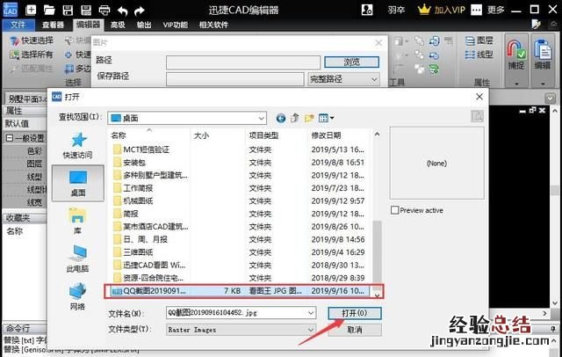Open the view menu icon in Open dialog
Screen dimensions: 562x357
[x=326, y=118]
